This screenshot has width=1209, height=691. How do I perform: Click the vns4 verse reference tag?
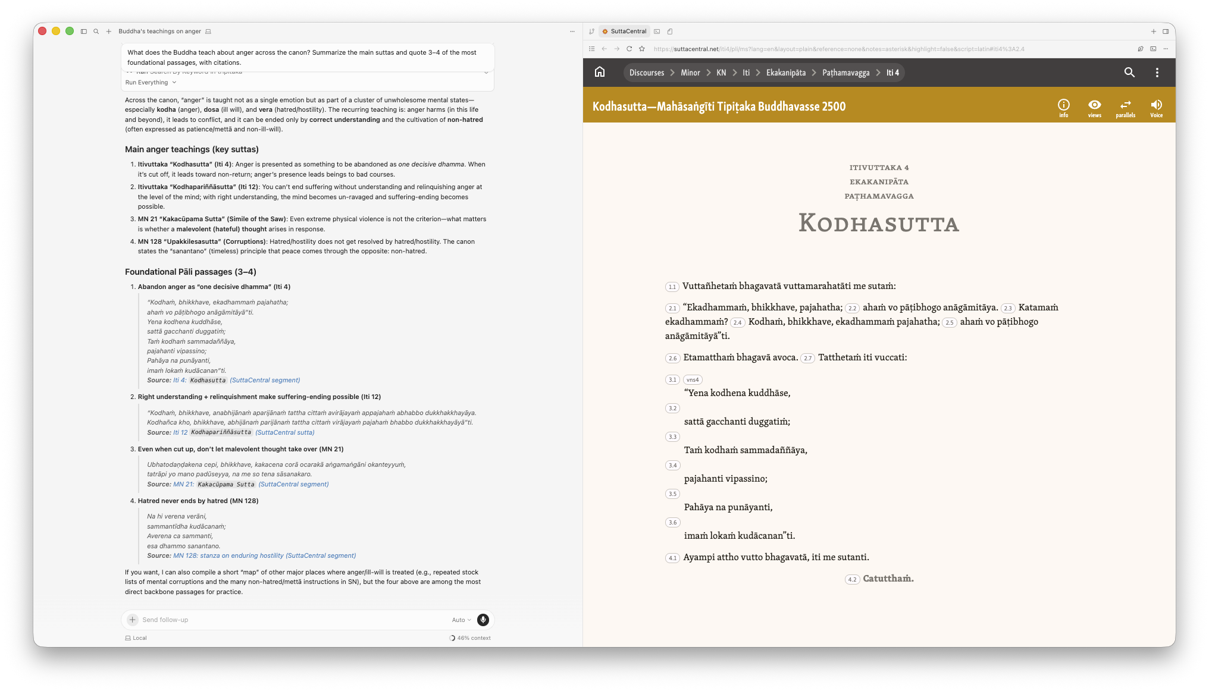pos(693,379)
